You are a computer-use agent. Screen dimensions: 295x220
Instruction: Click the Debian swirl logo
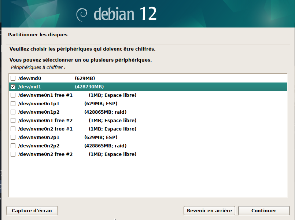click(82, 15)
